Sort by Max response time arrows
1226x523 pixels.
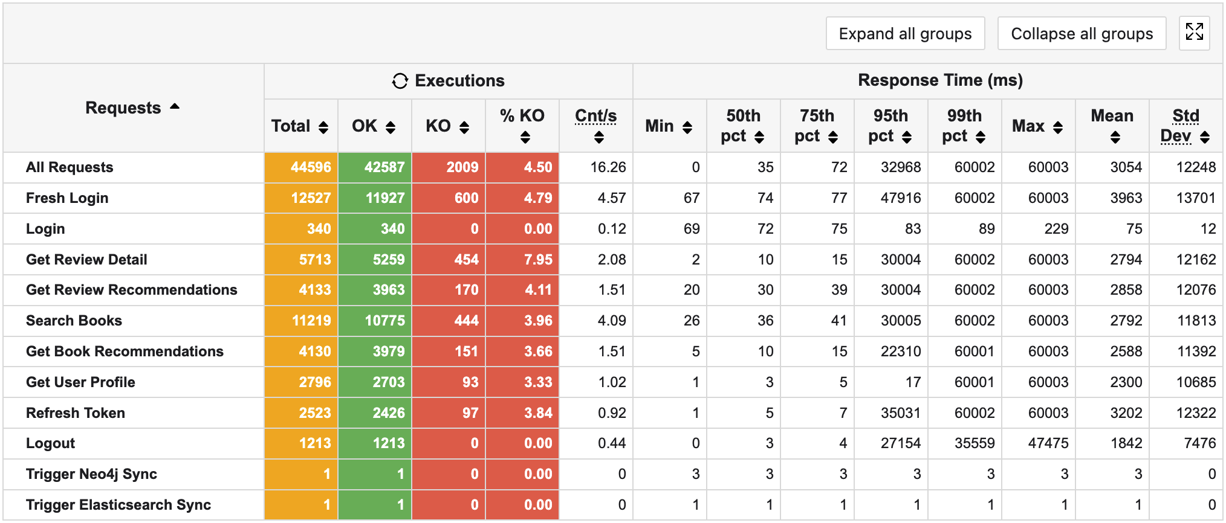1057,127
